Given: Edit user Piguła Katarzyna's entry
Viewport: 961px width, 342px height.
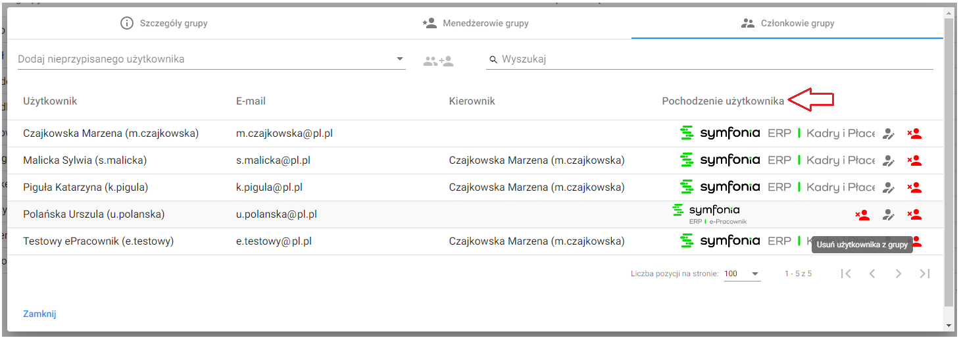Looking at the screenshot, I should 889,187.
